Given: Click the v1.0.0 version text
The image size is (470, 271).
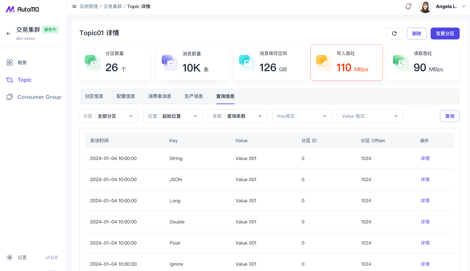Looking at the screenshot, I should (51, 257).
